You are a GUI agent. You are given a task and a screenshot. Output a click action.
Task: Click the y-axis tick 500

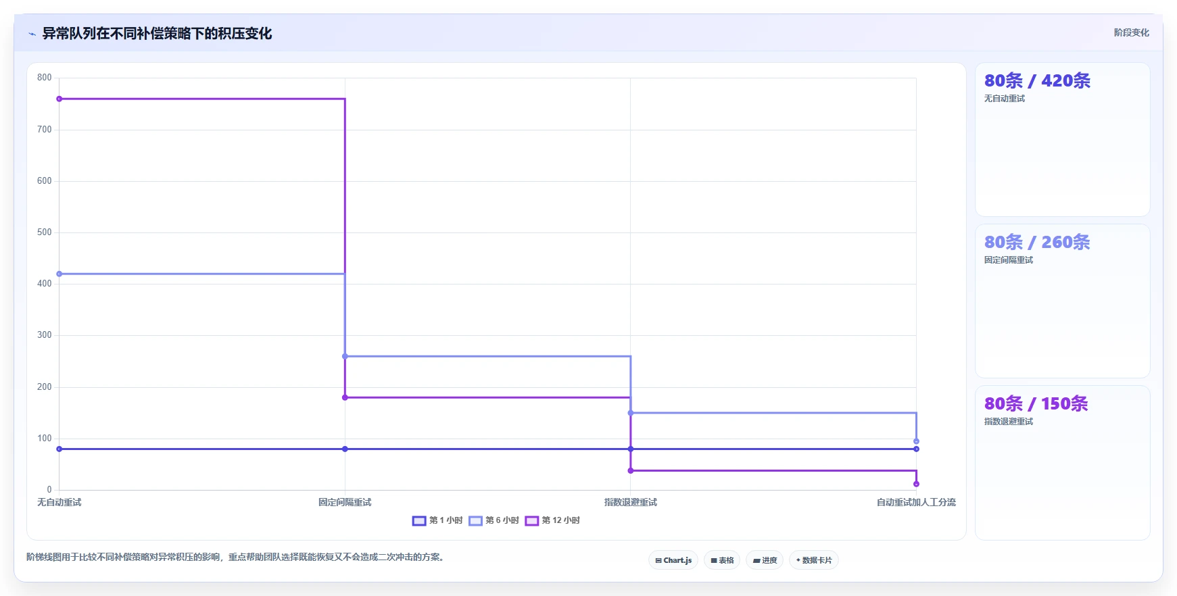[x=45, y=232]
